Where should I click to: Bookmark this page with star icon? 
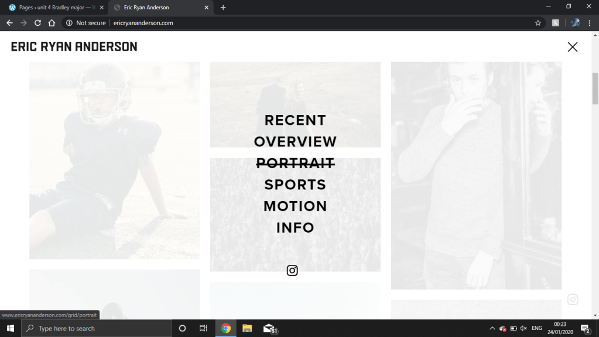tap(538, 23)
